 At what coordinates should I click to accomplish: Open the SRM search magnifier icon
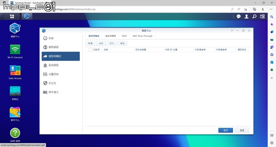(x=255, y=17)
